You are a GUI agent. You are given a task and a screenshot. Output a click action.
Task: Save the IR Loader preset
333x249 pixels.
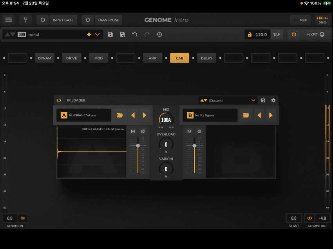(x=263, y=100)
